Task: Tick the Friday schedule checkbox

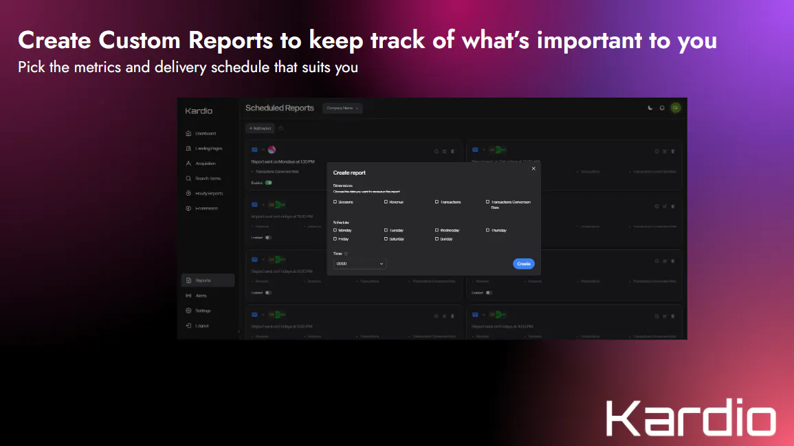Action: click(x=335, y=239)
